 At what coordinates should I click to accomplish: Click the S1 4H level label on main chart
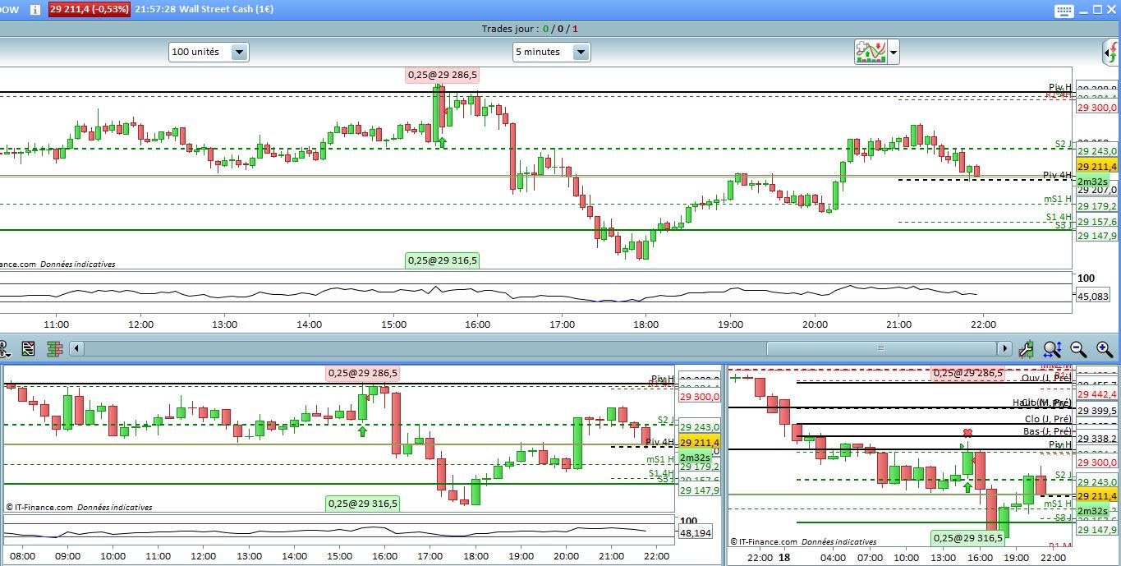(1059, 217)
